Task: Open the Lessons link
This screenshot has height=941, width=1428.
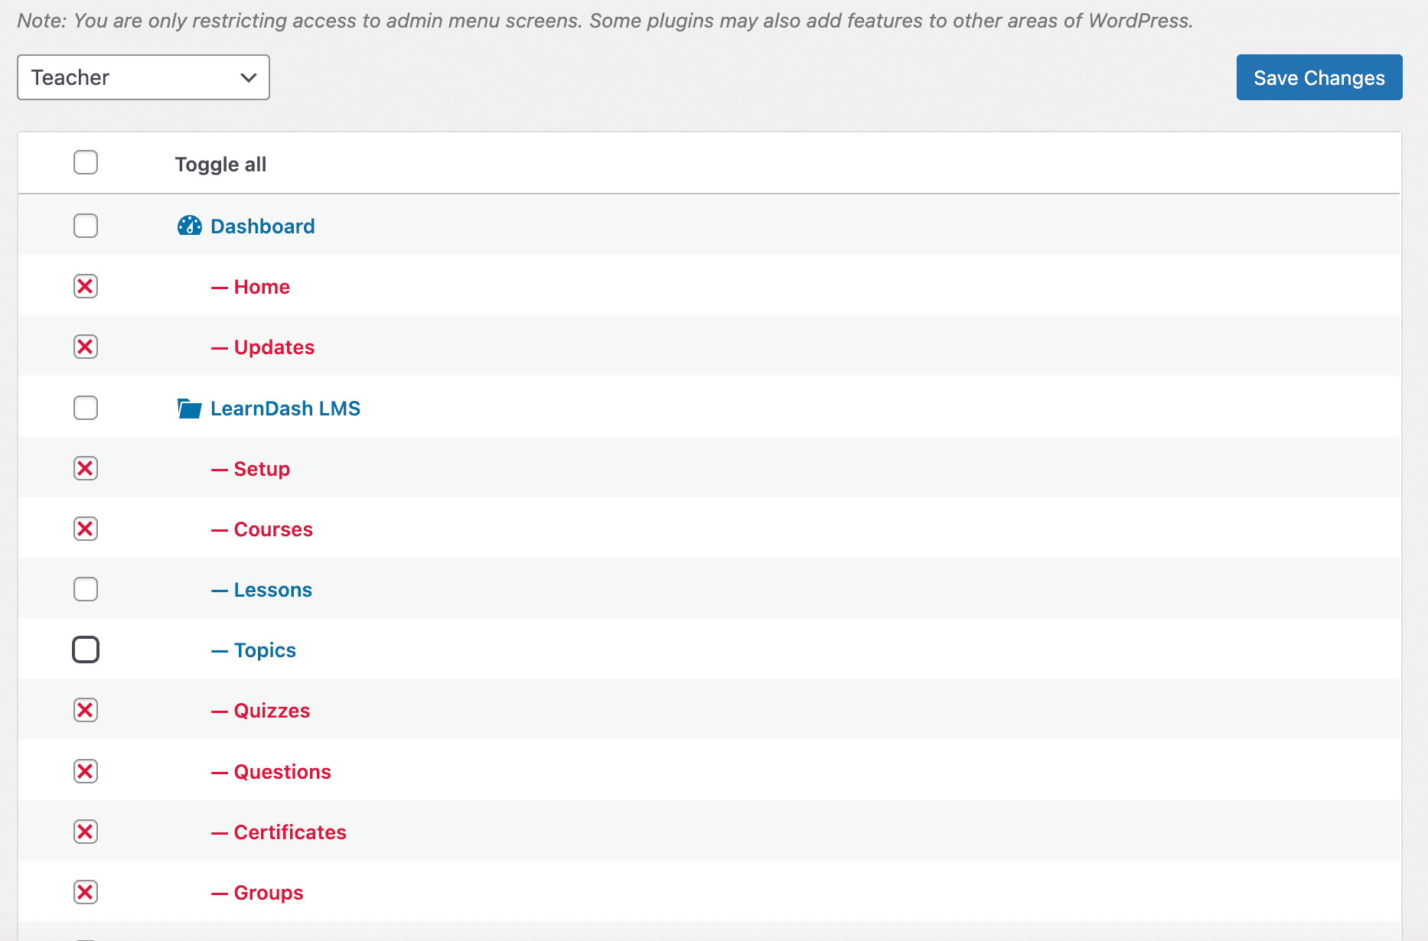Action: click(x=272, y=589)
